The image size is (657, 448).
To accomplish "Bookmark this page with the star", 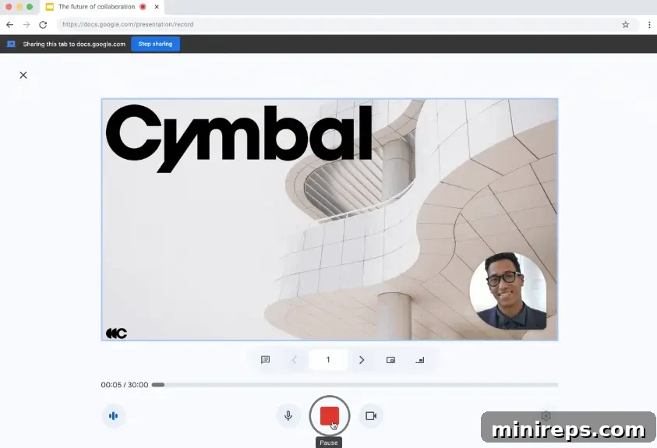I will 626,24.
